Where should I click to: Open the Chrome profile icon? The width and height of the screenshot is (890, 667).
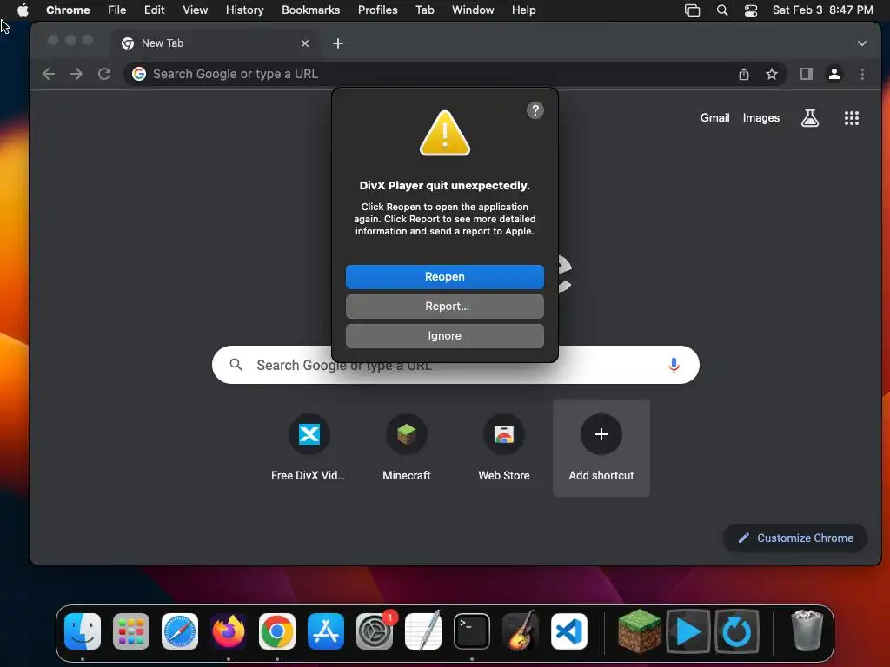(x=834, y=74)
